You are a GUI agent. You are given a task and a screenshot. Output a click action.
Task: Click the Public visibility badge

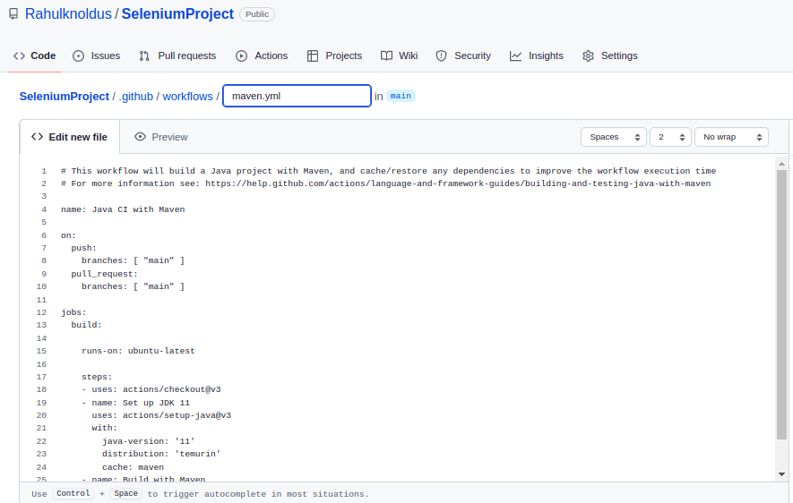click(x=257, y=14)
